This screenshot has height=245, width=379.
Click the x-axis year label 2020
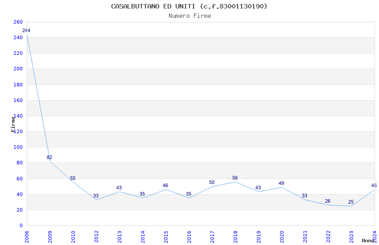click(x=282, y=237)
